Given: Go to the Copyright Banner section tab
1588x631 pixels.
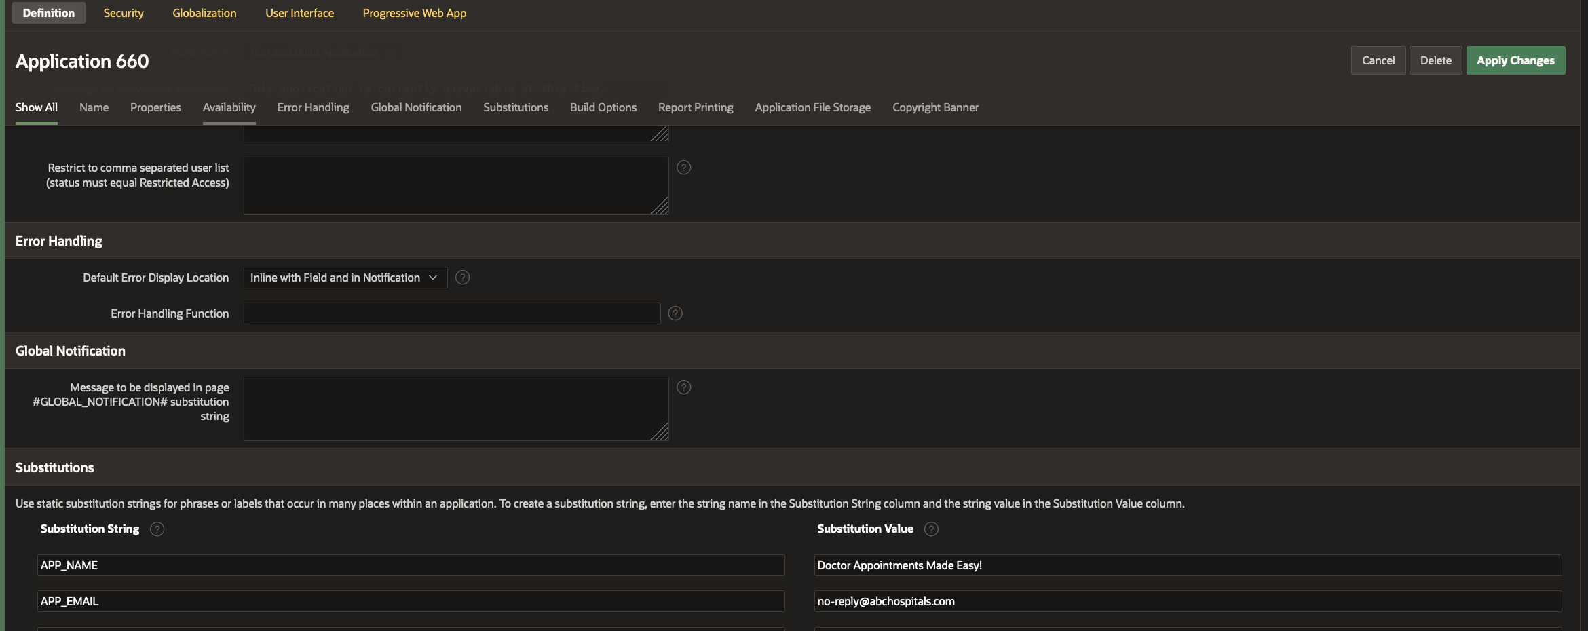Looking at the screenshot, I should click(x=935, y=107).
